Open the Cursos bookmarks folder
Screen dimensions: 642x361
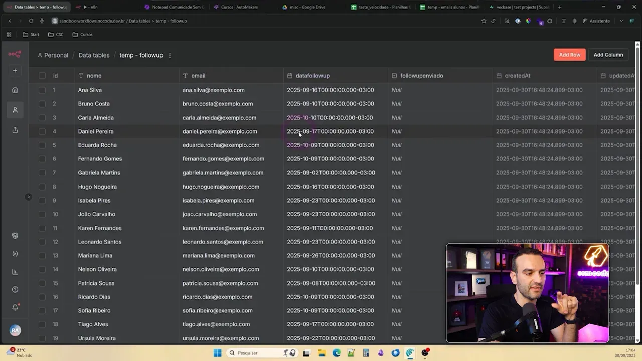tap(82, 34)
